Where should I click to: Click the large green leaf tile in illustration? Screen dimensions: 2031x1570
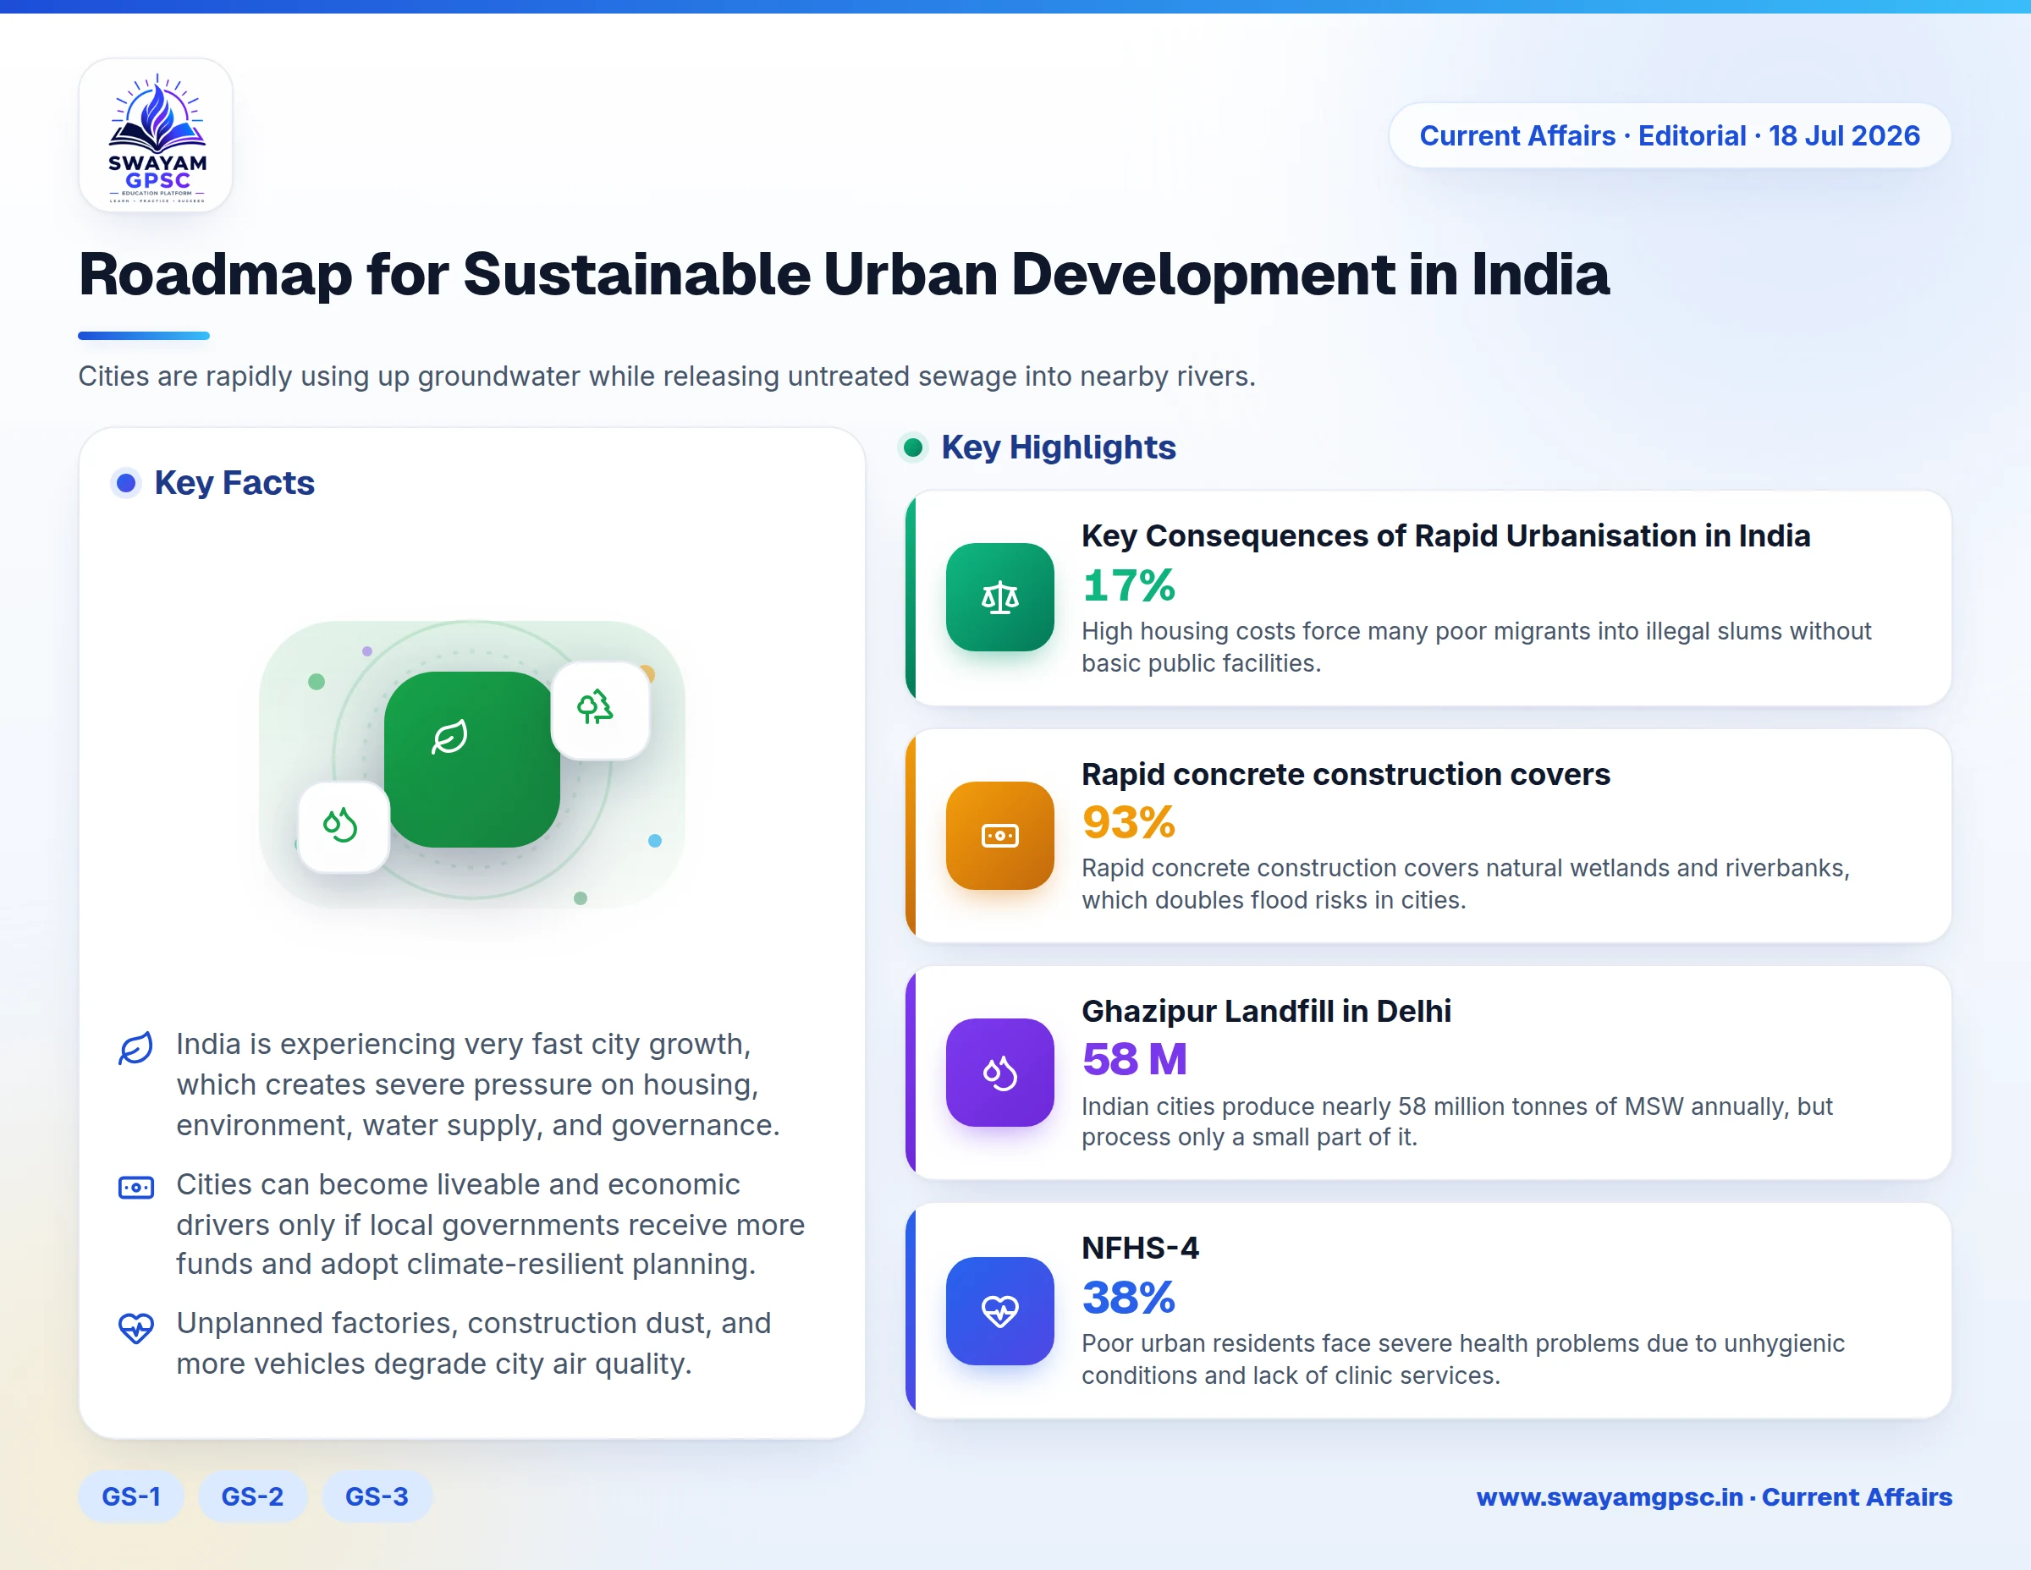471,759
